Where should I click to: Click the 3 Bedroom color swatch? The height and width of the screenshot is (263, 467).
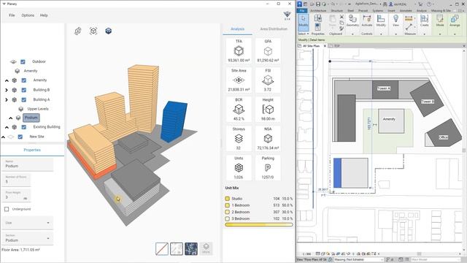coord(227,218)
